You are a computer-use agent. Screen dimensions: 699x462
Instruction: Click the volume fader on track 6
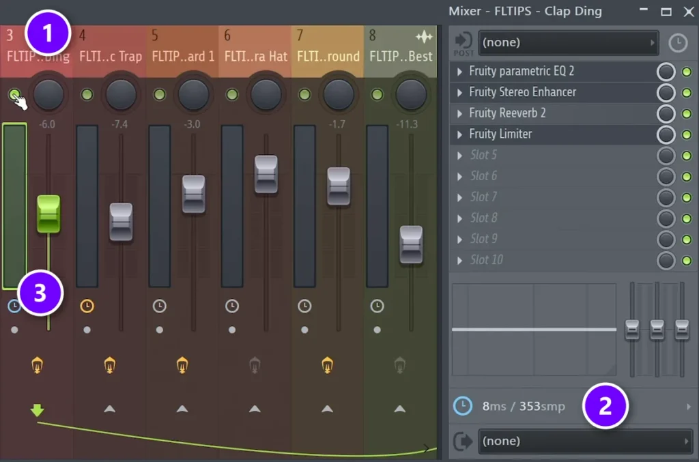click(x=266, y=174)
